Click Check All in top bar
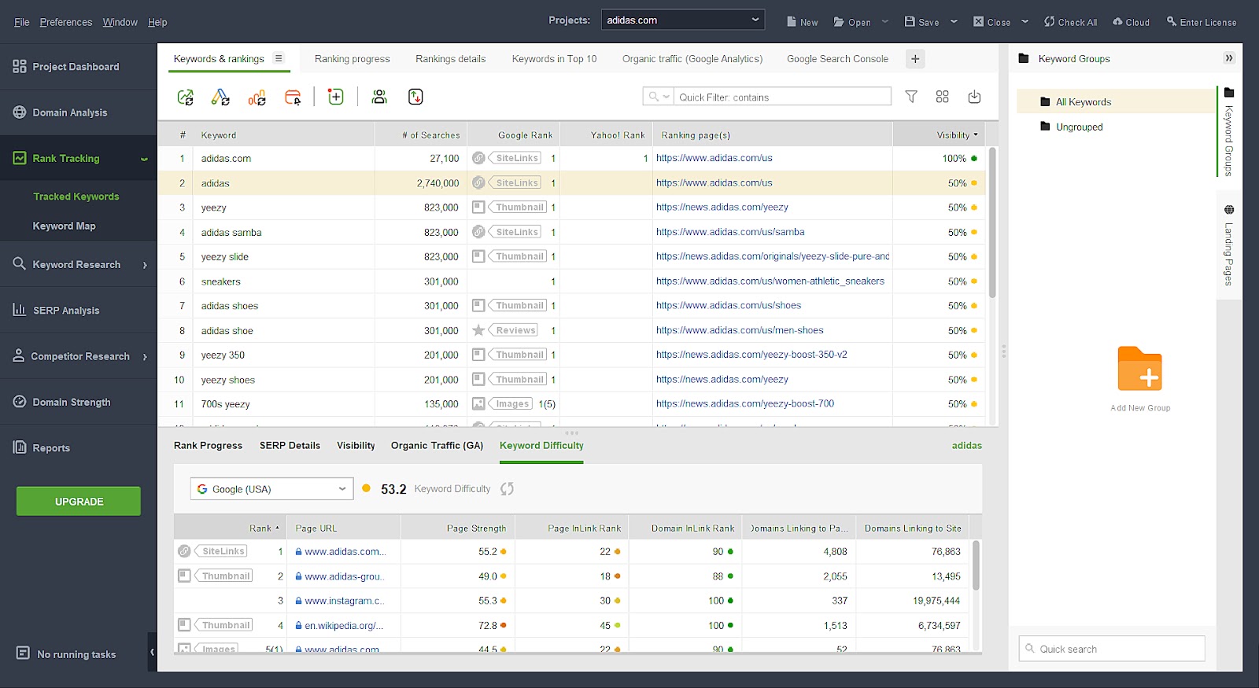 (x=1070, y=22)
